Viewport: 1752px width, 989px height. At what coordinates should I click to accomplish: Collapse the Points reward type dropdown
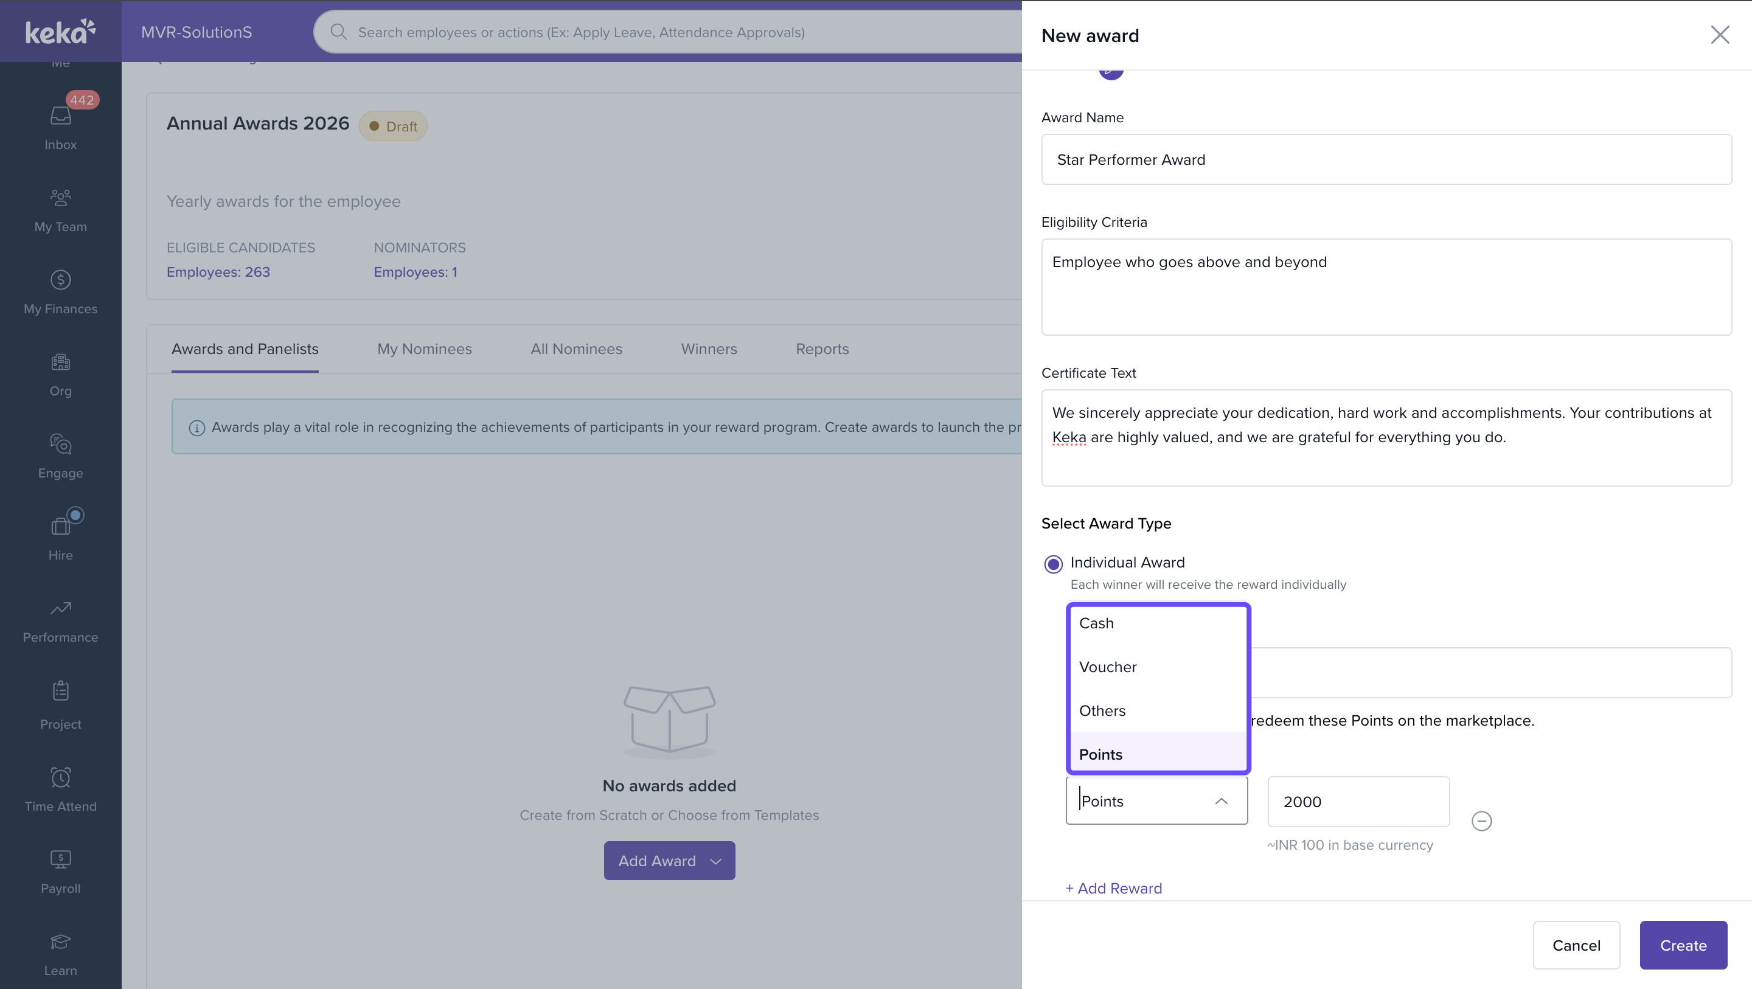point(1221,801)
